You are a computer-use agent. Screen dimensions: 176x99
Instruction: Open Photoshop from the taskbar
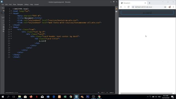pyautogui.click(x=88, y=97)
